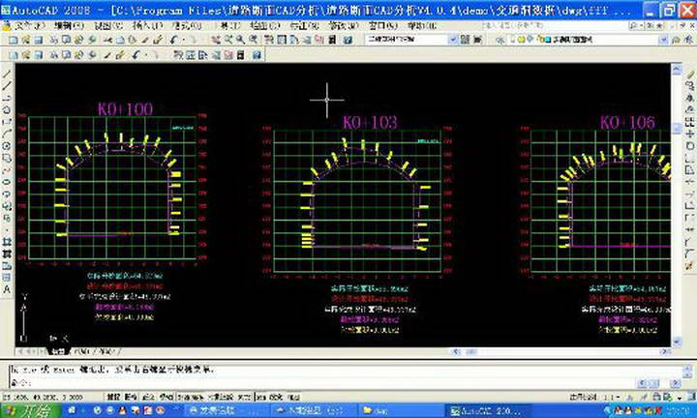
Task: Select the Line tool in Draw toolbar
Action: (7, 74)
